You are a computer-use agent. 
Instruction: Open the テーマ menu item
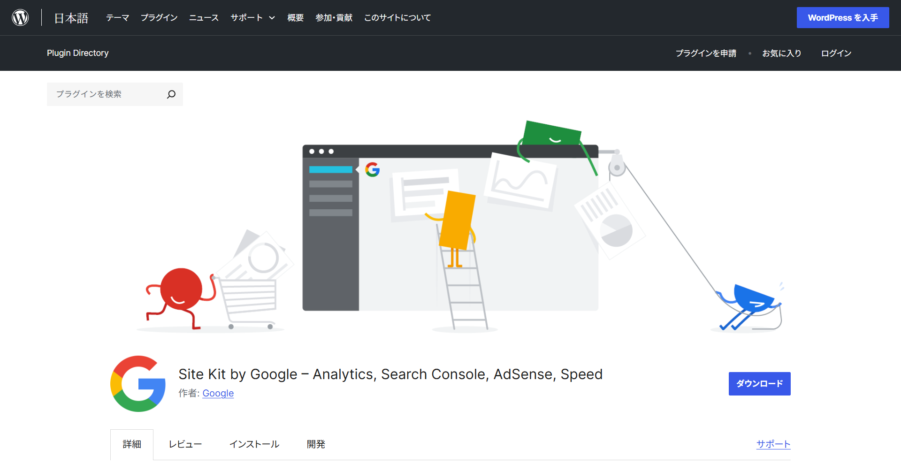pos(117,18)
